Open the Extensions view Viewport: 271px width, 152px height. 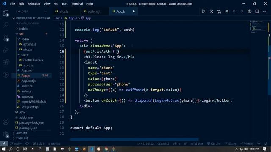click(6, 62)
